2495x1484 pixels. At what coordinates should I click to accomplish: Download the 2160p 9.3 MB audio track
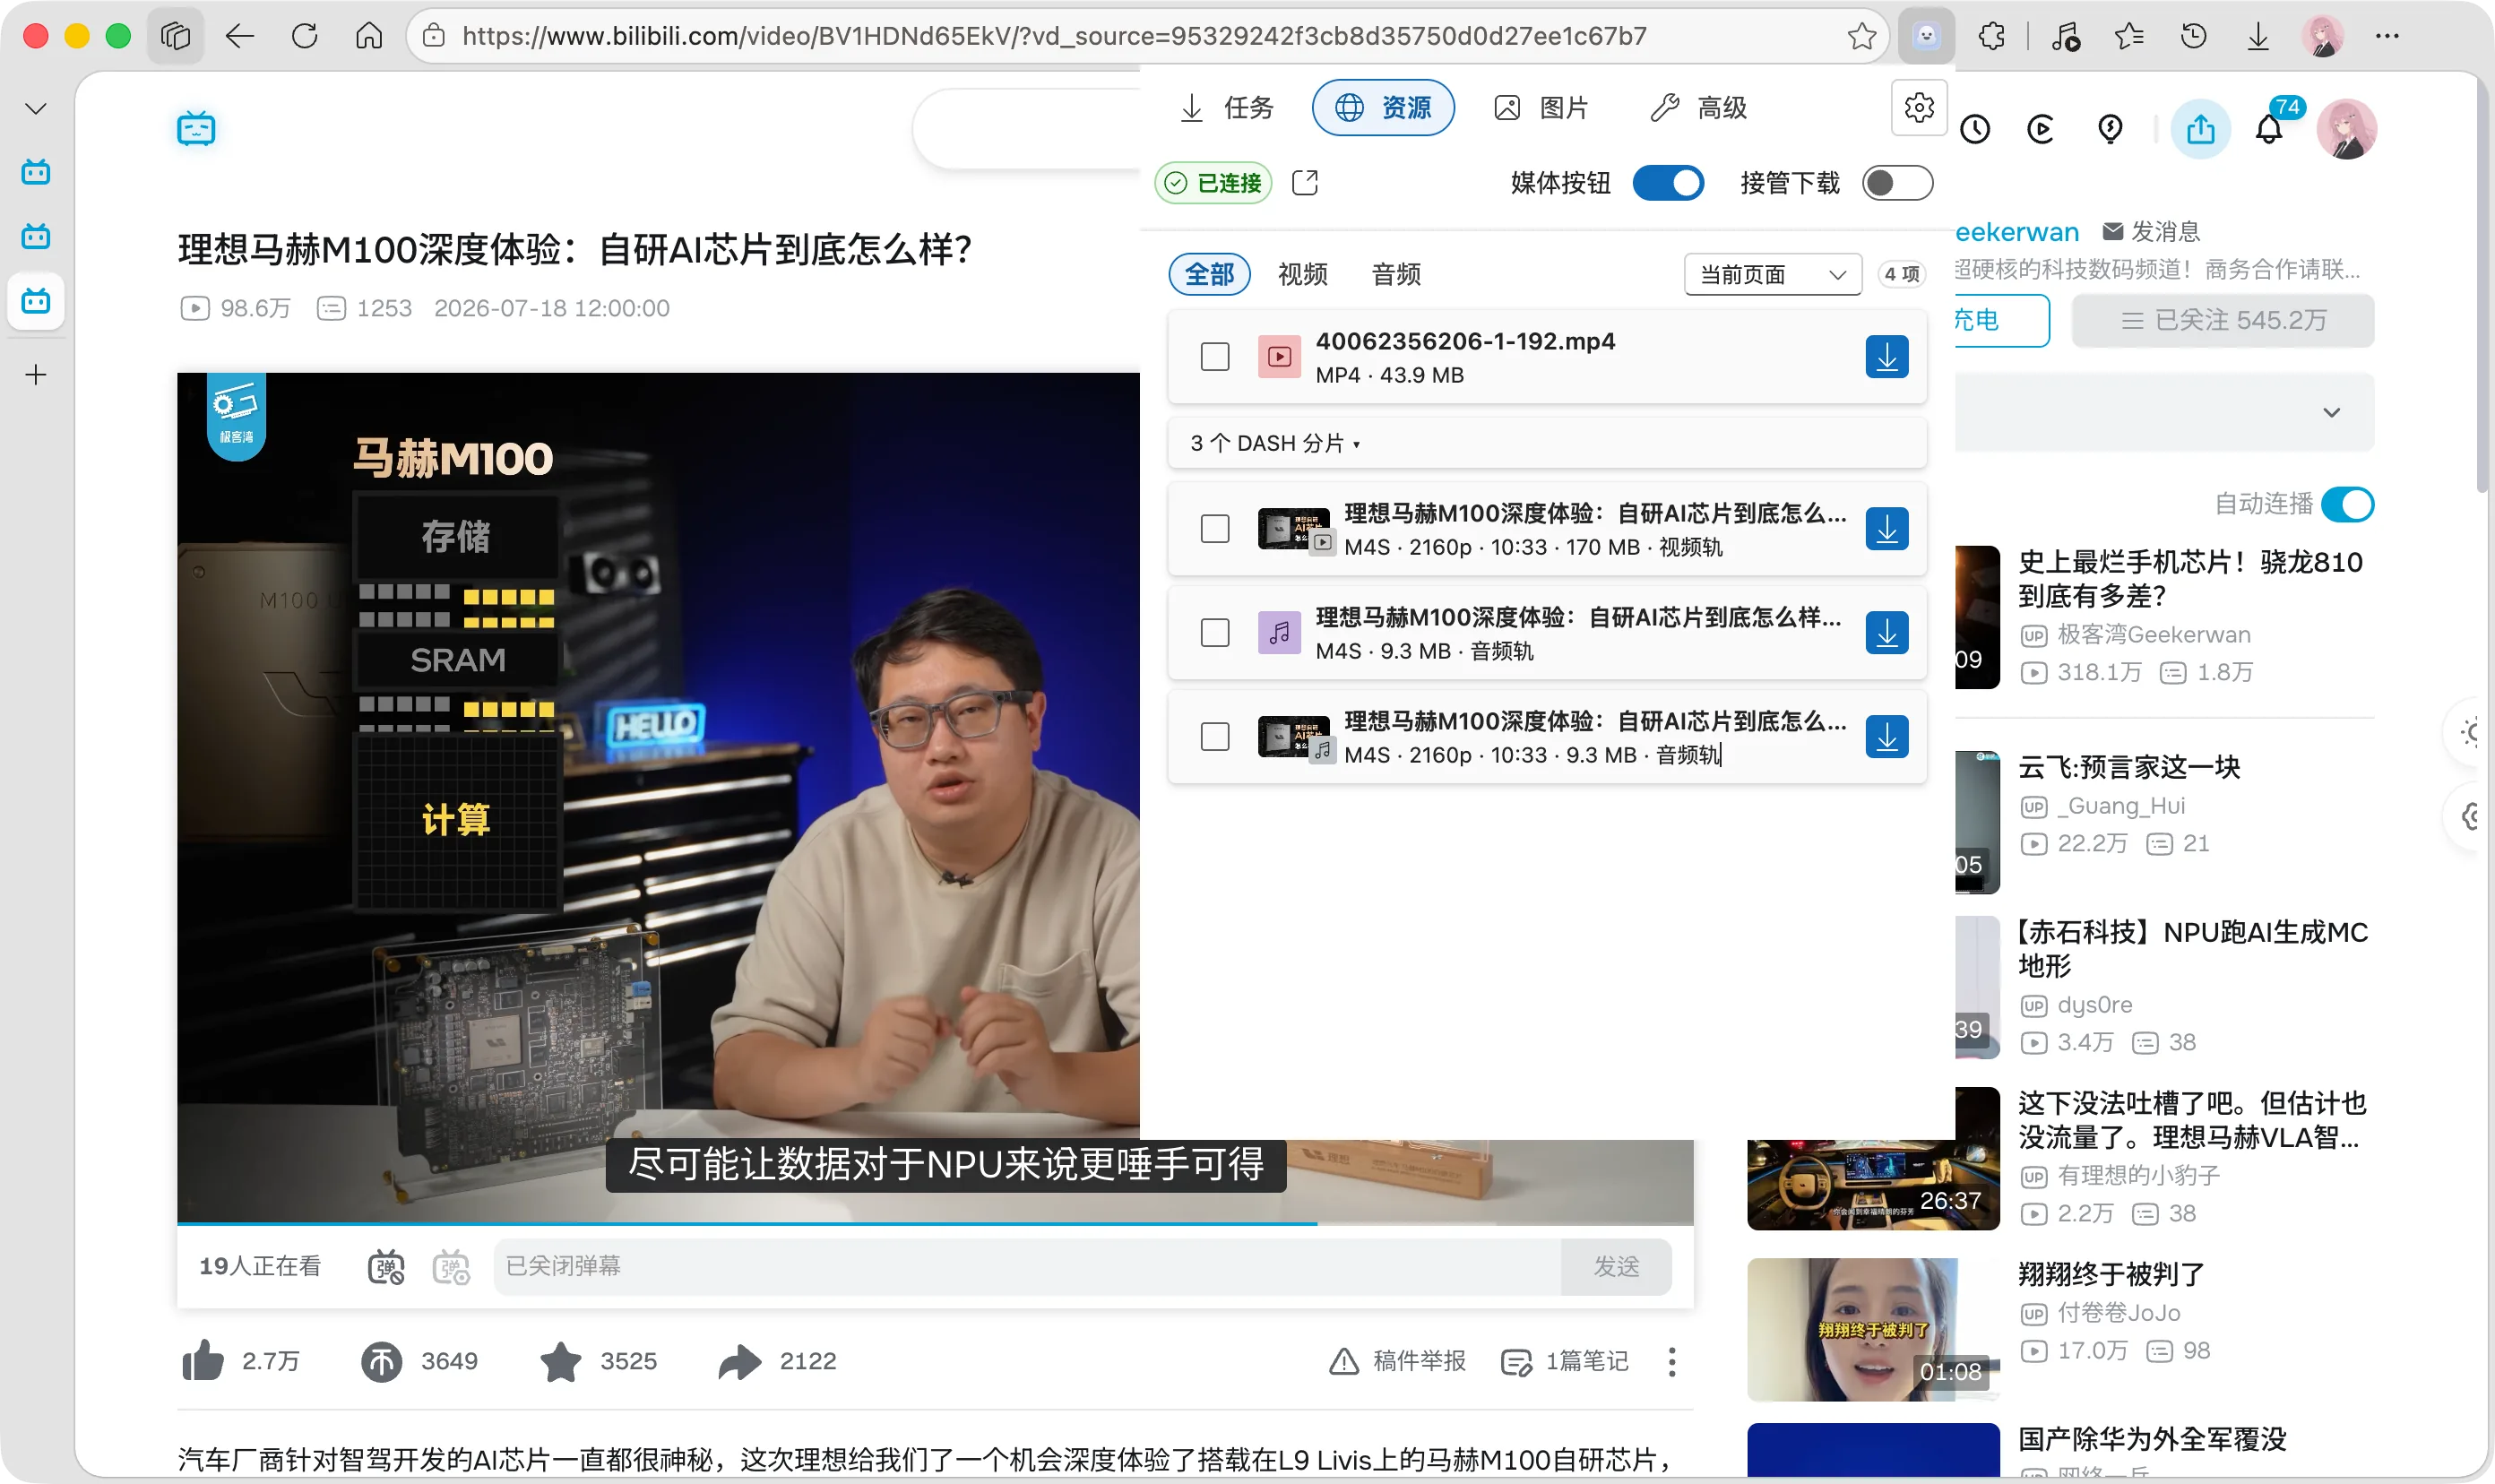coord(1886,737)
